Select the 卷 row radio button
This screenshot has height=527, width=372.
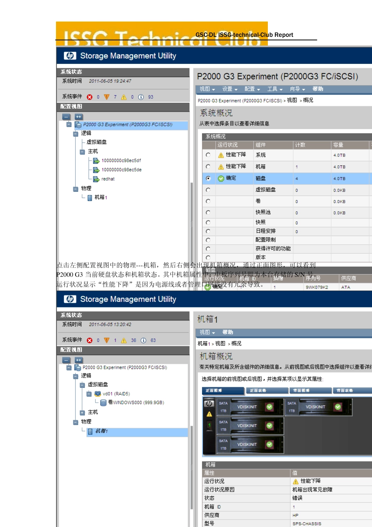click(208, 201)
